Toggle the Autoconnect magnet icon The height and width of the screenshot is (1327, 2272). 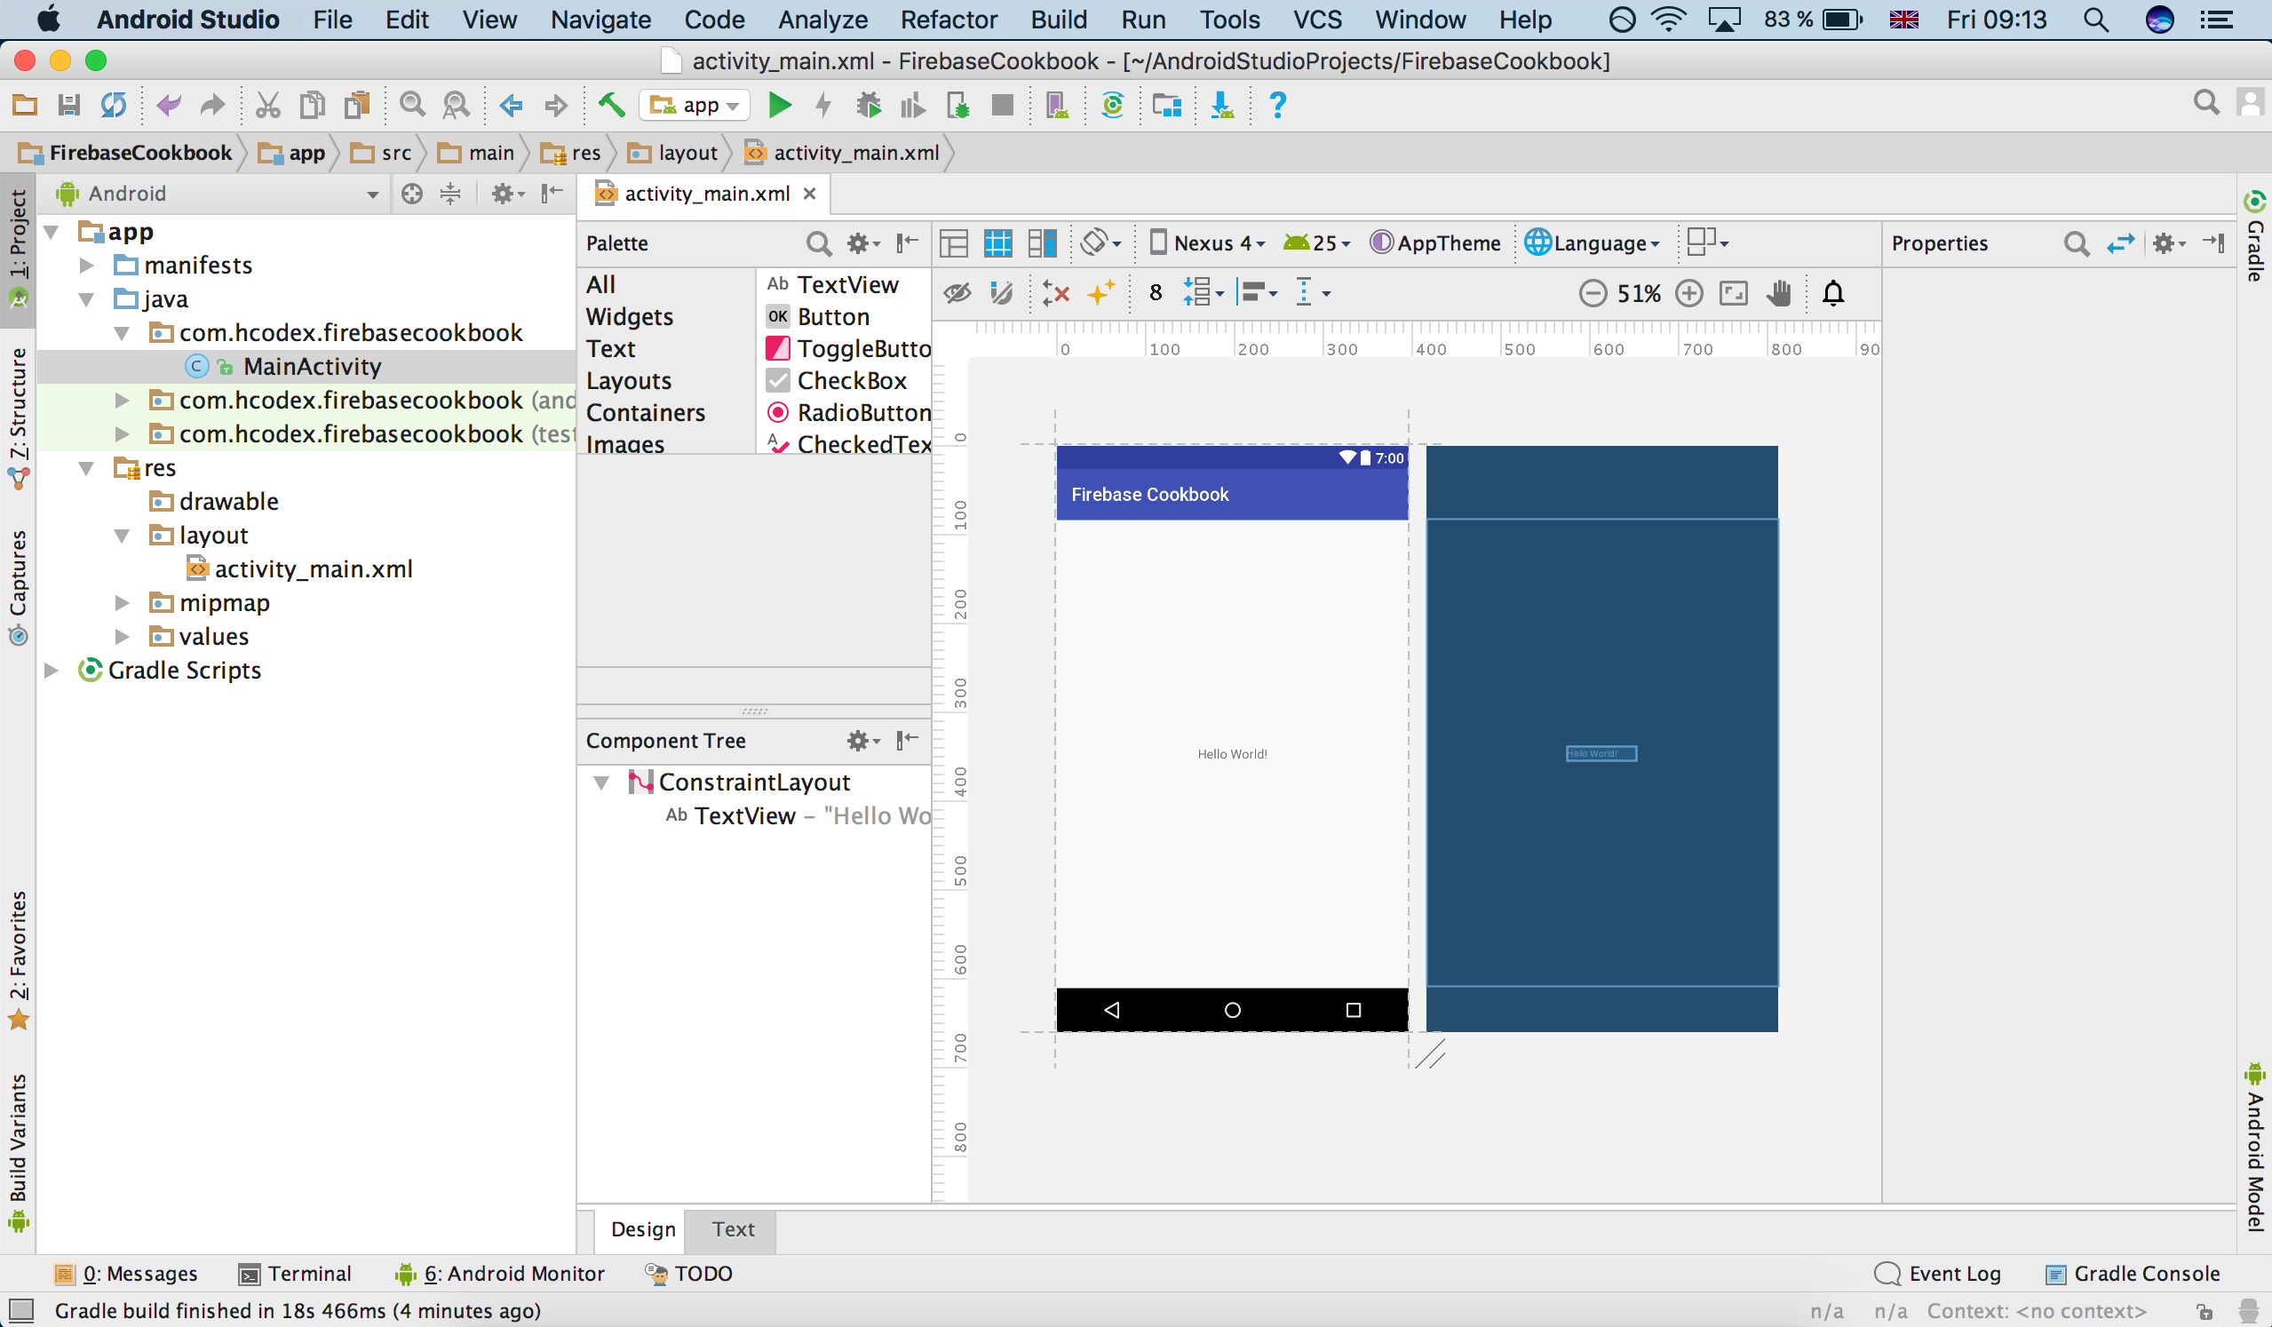[1001, 293]
